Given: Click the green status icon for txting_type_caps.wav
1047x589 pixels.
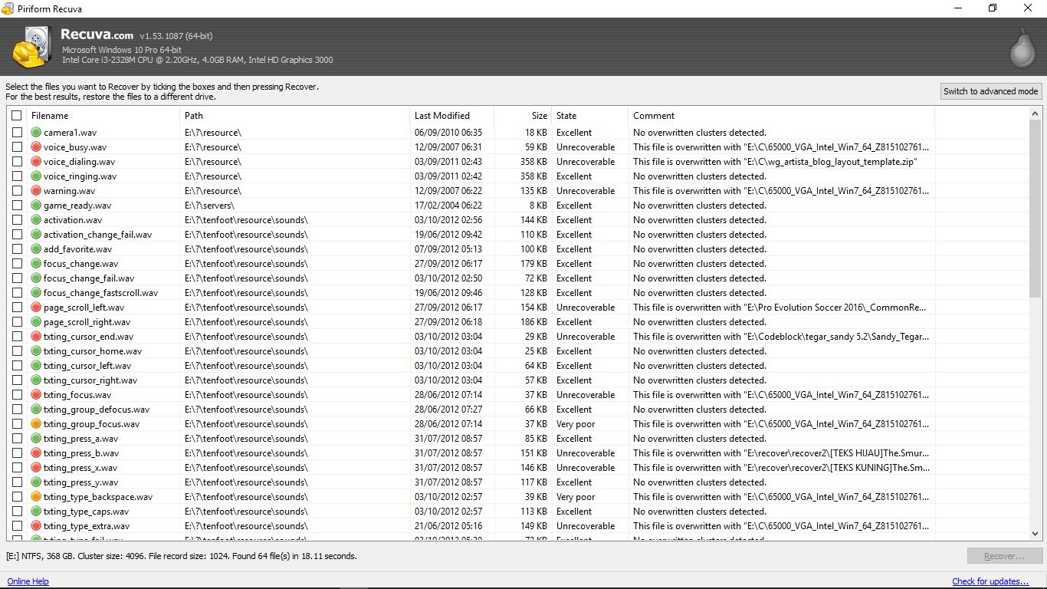Looking at the screenshot, I should (x=36, y=512).
